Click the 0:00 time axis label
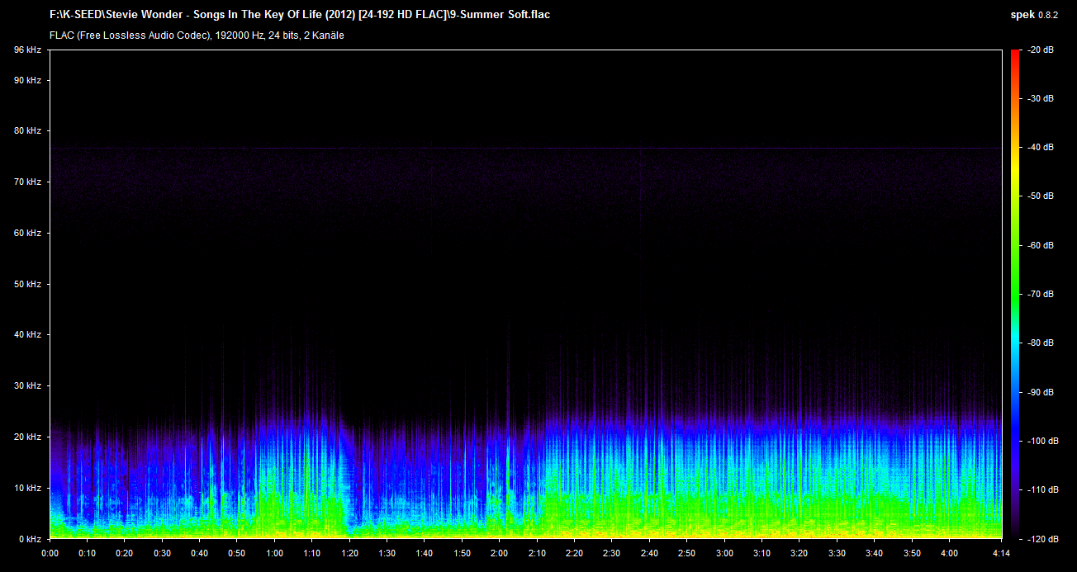1077x572 pixels. coord(50,553)
